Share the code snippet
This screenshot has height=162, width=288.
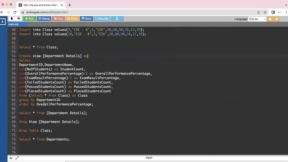tap(72, 18)
